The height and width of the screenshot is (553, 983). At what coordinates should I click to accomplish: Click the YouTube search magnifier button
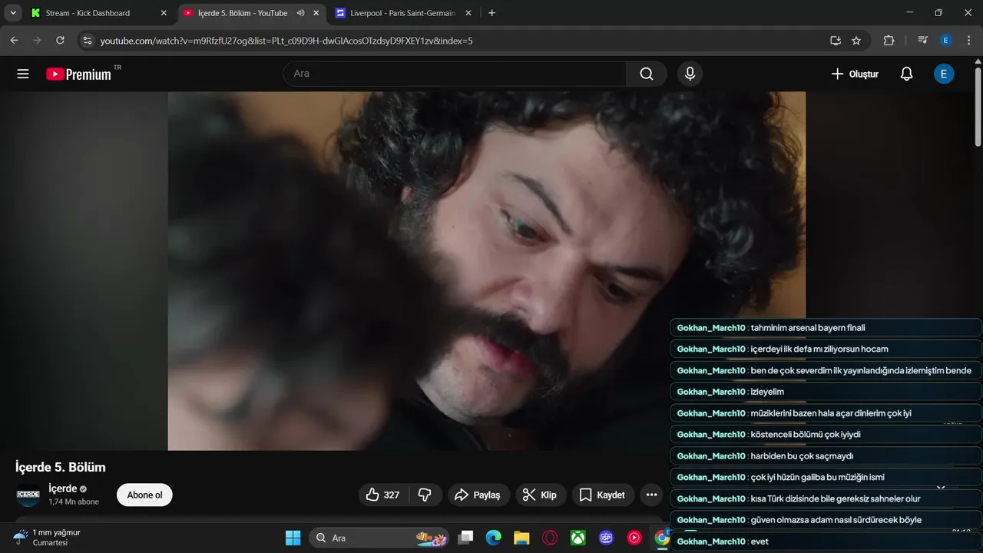click(x=647, y=74)
